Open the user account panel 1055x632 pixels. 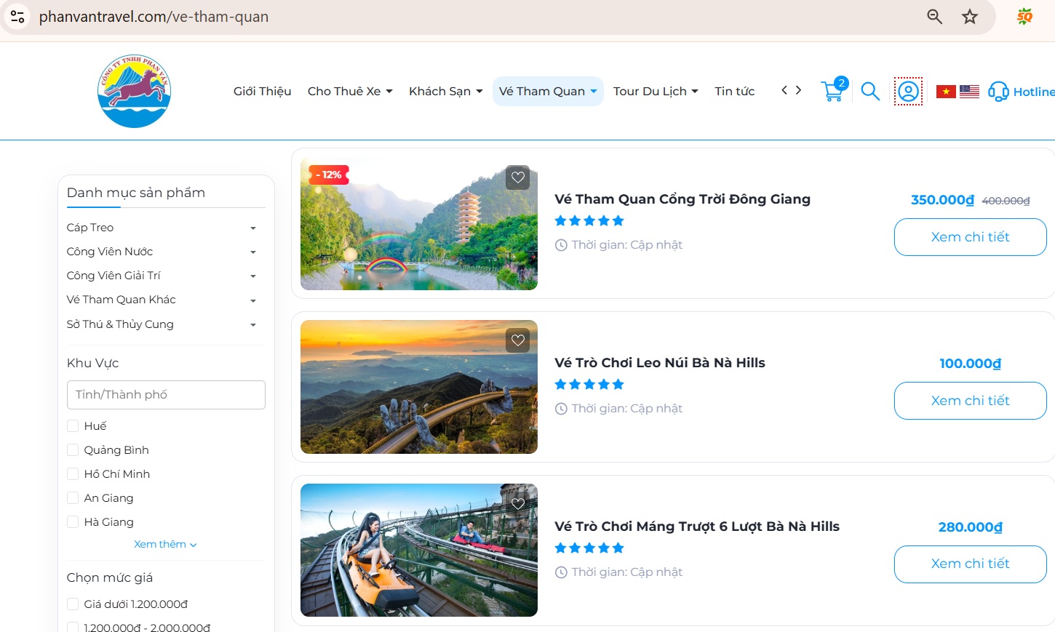[x=907, y=91]
